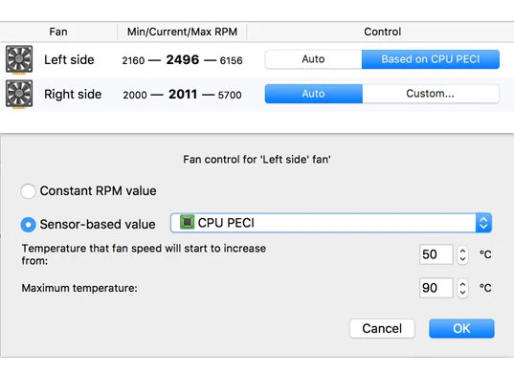The image size is (514, 373).
Task: Decrease the start temperature with stepper down
Action: 462,259
